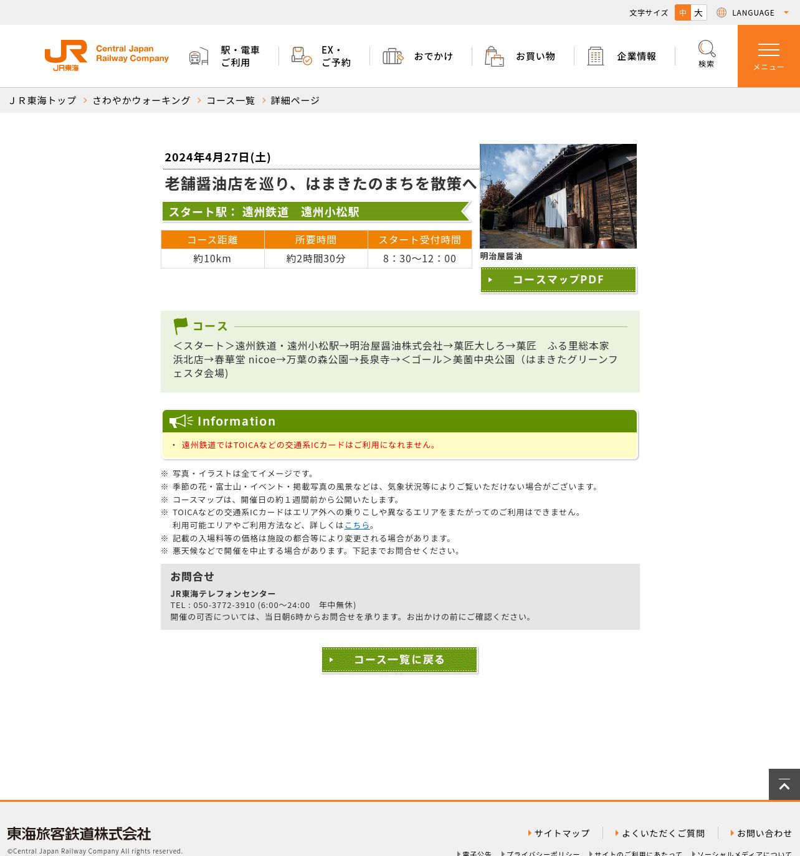Click the TOICA IC card notice text
800x856 pixels.
click(310, 445)
